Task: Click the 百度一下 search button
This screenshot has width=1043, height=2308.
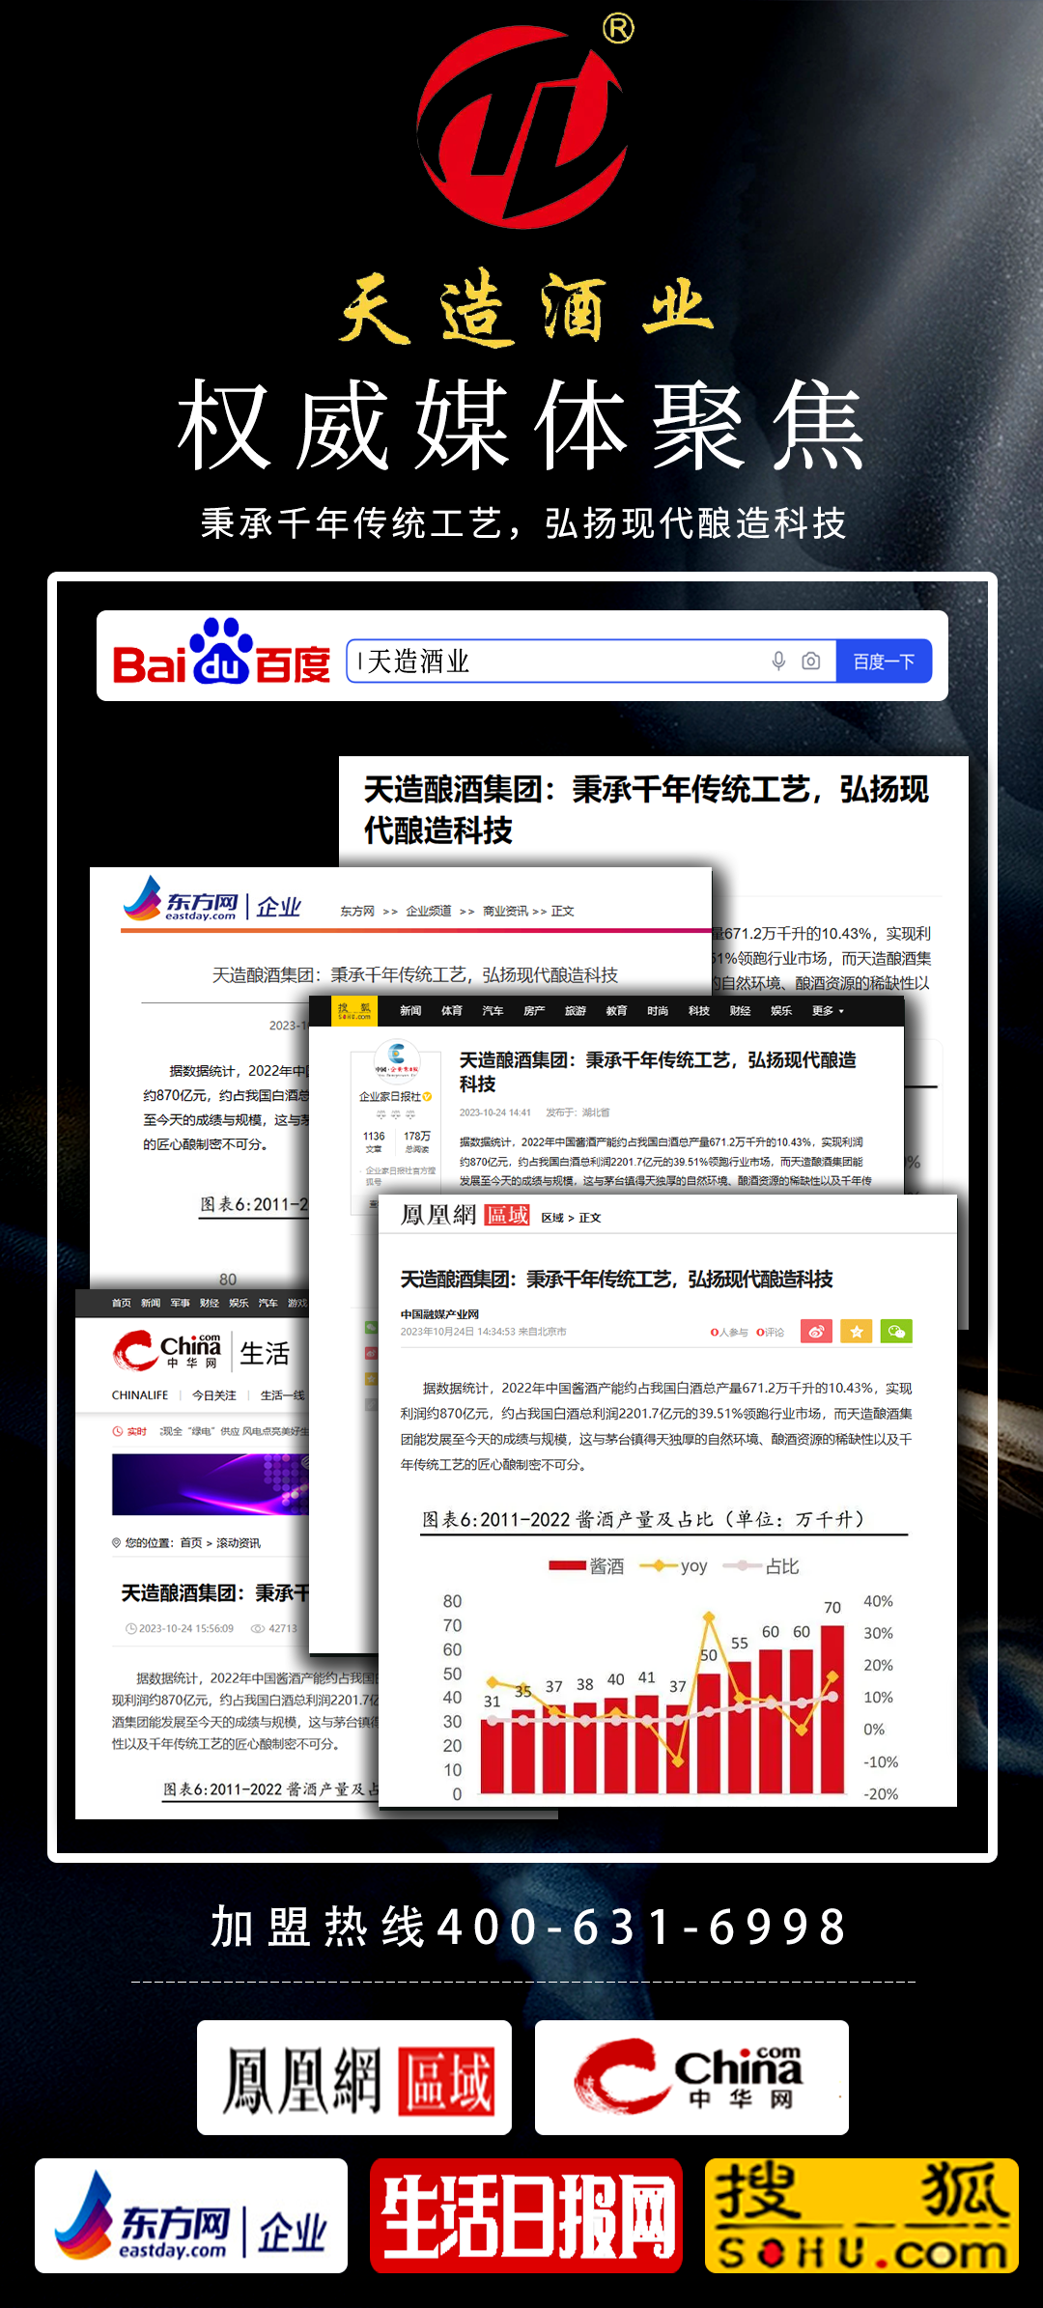Action: 884,661
